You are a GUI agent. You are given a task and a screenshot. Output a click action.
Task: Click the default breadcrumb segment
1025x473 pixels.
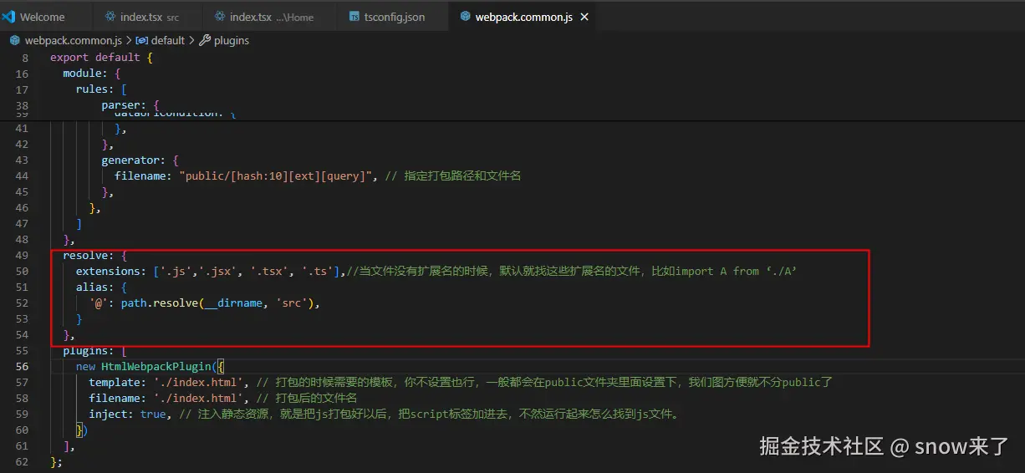(x=168, y=40)
